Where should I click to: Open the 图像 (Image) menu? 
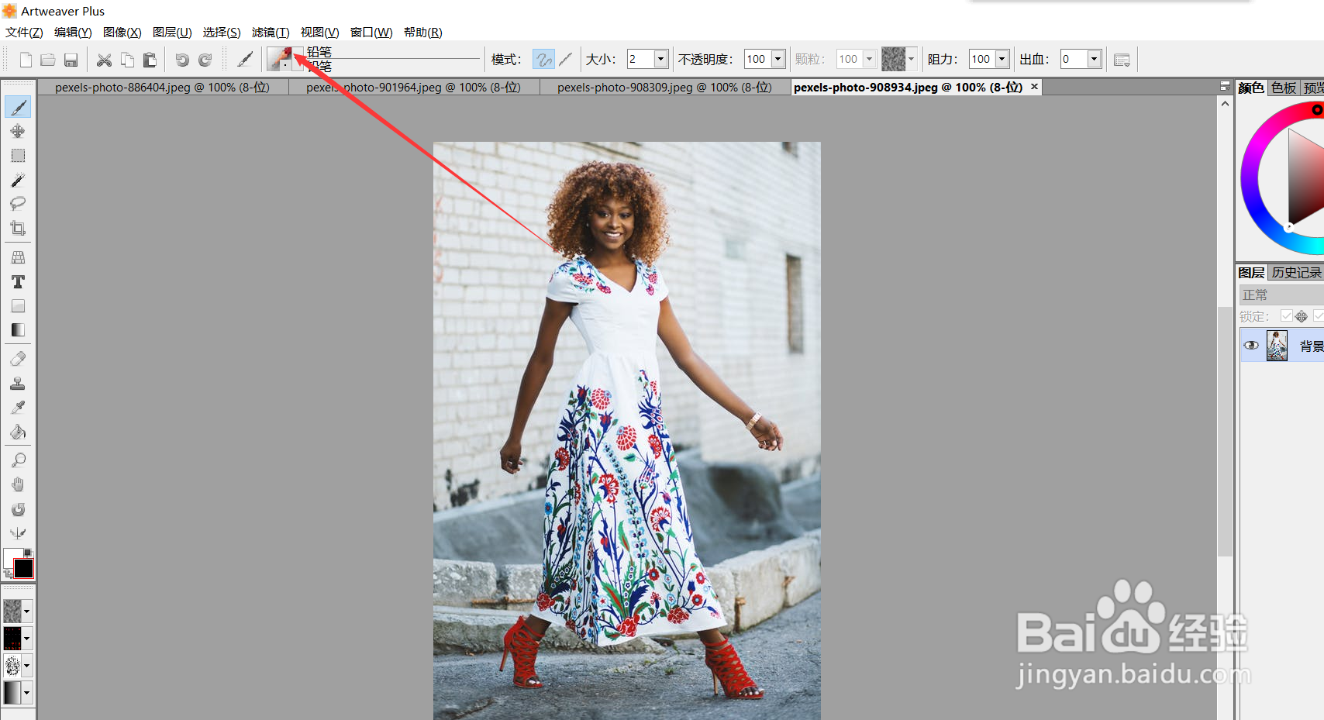tap(122, 32)
